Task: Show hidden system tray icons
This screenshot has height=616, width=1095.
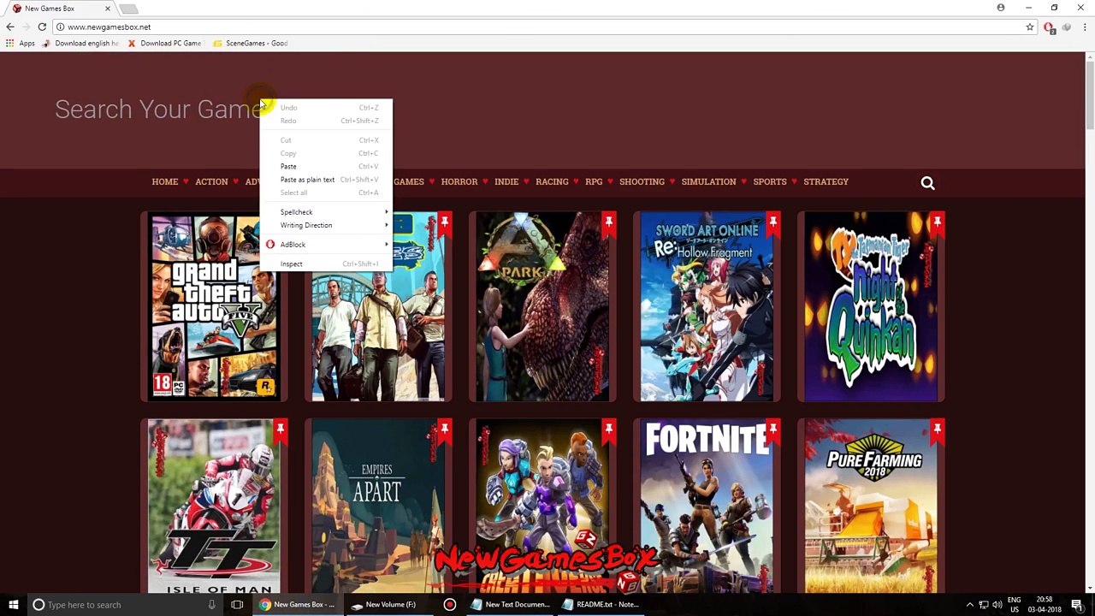Action: click(x=969, y=605)
